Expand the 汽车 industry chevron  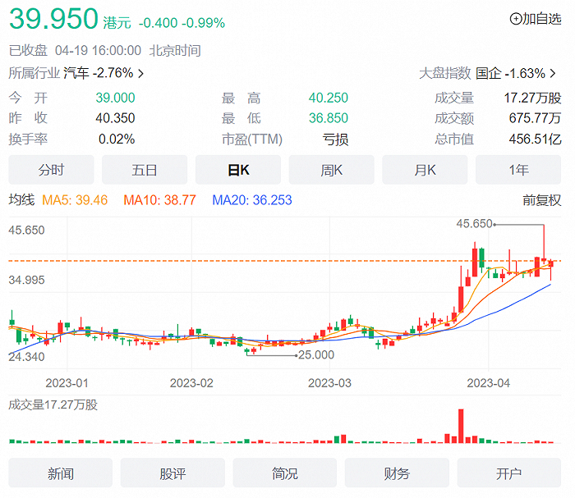[141, 73]
